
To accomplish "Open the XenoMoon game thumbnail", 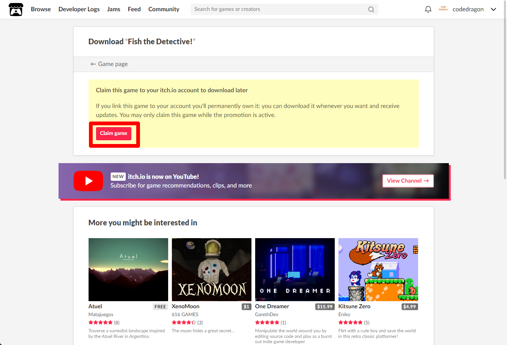I will (x=212, y=270).
